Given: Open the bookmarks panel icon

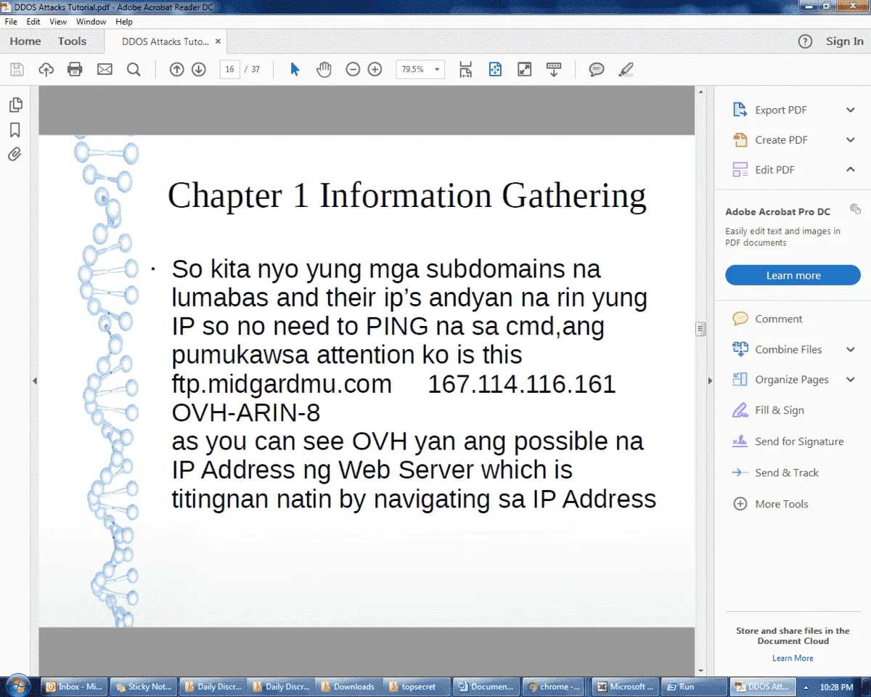Looking at the screenshot, I should point(15,130).
